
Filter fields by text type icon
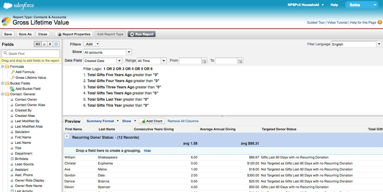pyautogui.click(x=44, y=44)
